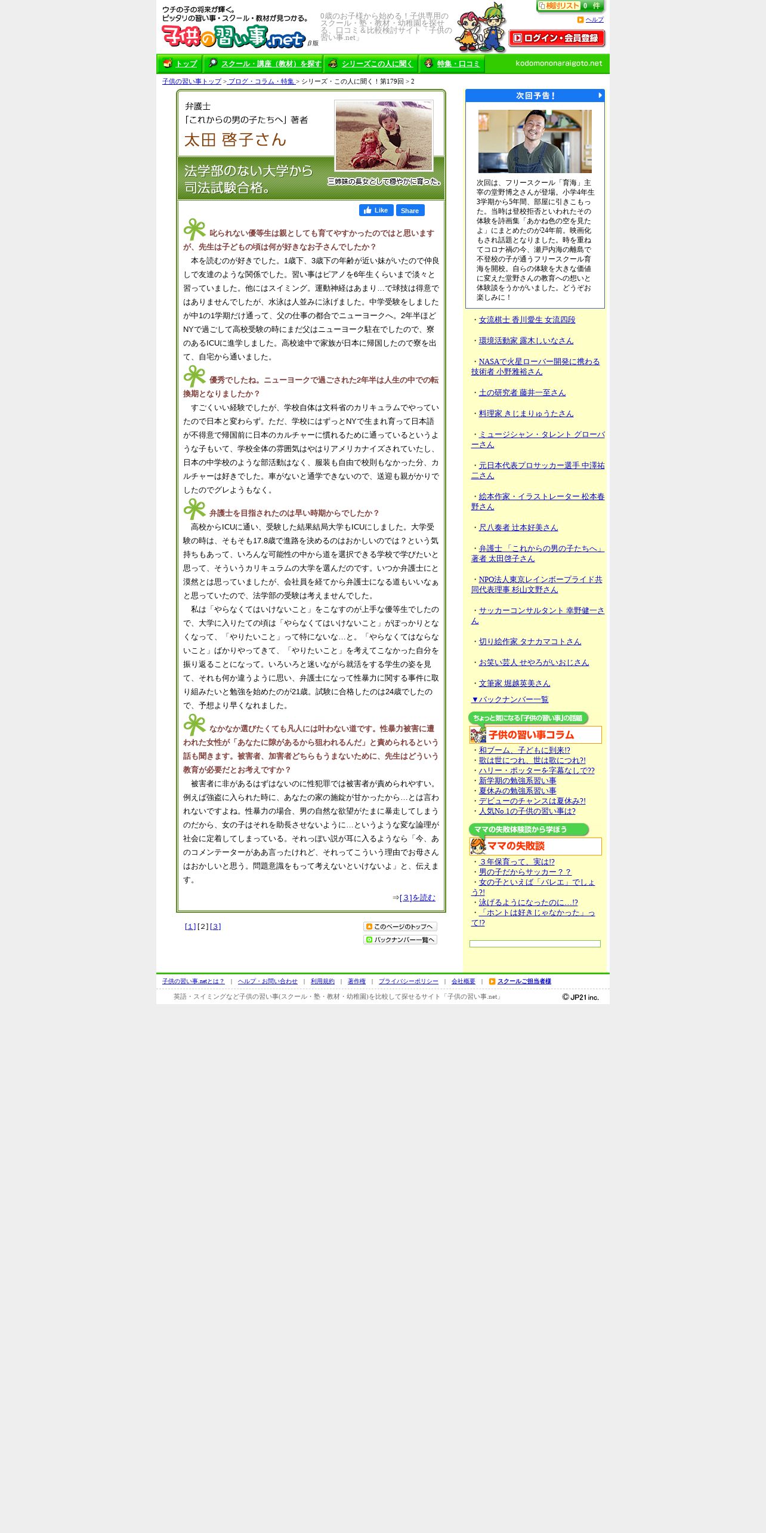Screen dimensions: 766x1533
Task: Open footer link 子供の習い事.netとは？
Action: (x=193, y=981)
